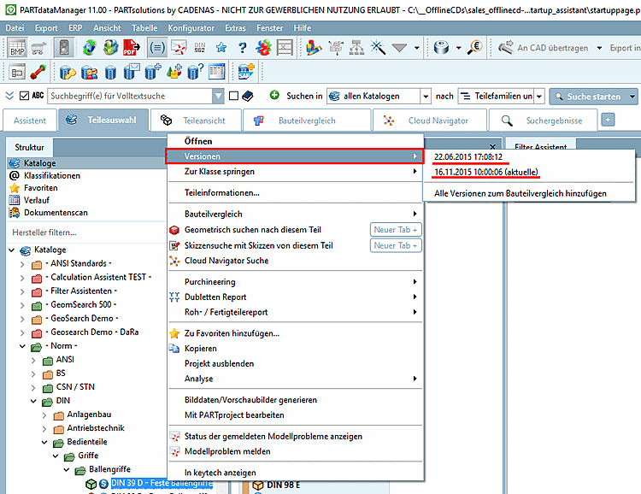Open dropdown arrow next to An CAD übertragen
The width and height of the screenshot is (641, 494).
599,48
